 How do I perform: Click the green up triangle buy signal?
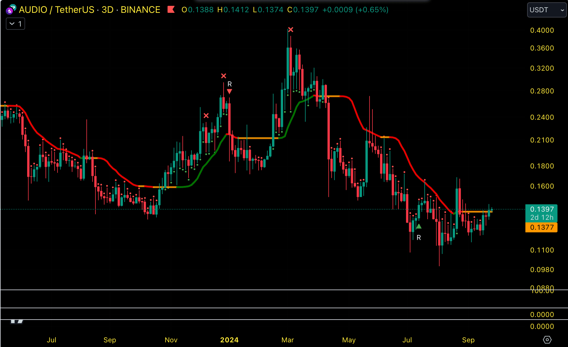419,226
